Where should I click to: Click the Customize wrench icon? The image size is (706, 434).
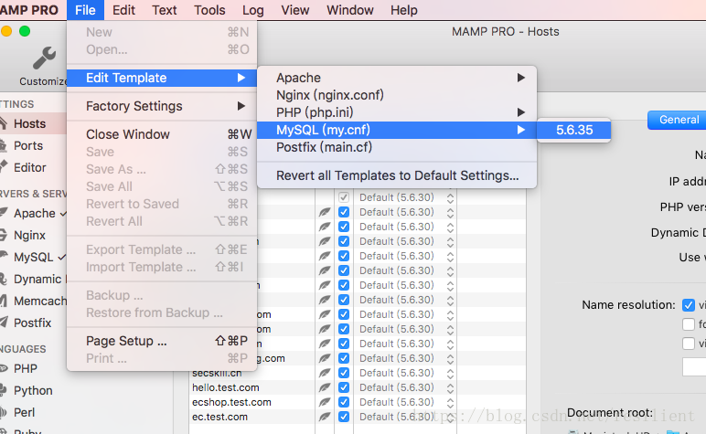pyautogui.click(x=44, y=58)
